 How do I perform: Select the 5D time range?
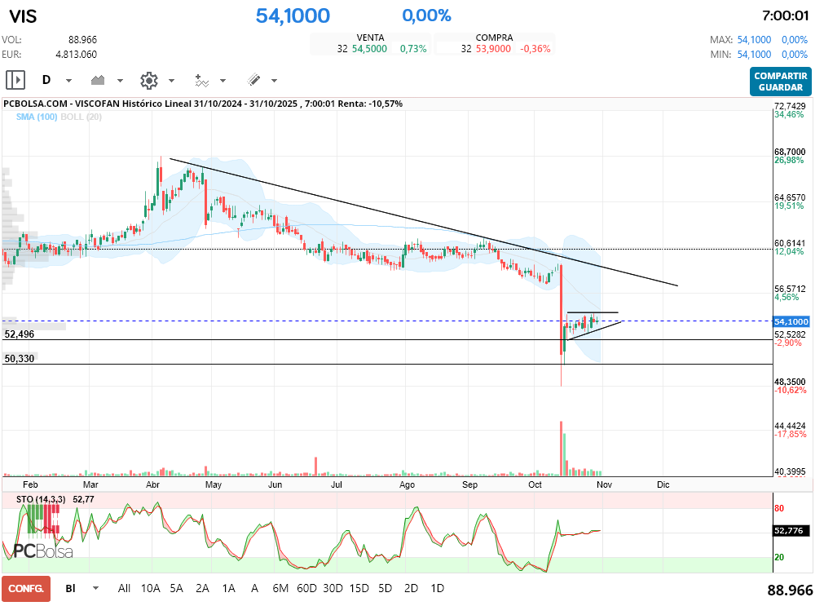[386, 588]
